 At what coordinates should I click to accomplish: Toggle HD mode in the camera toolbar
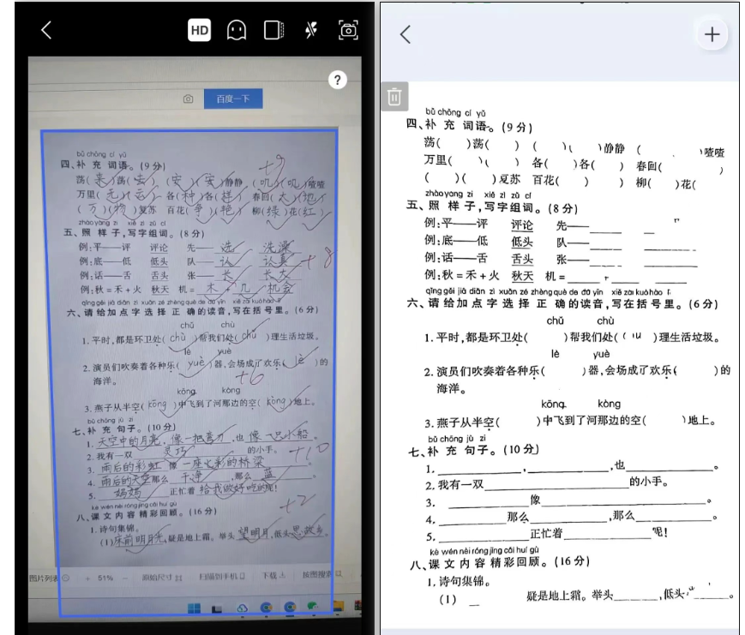(x=200, y=30)
